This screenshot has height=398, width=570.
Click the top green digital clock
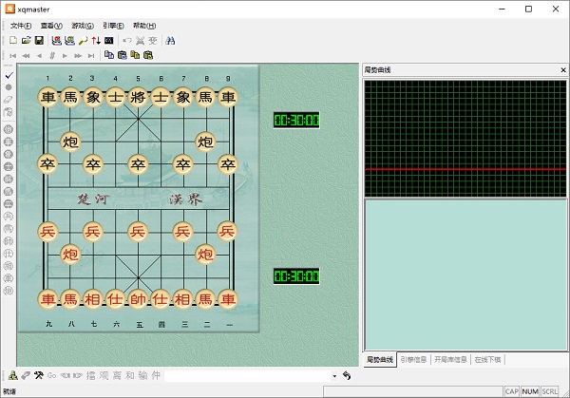click(x=296, y=120)
